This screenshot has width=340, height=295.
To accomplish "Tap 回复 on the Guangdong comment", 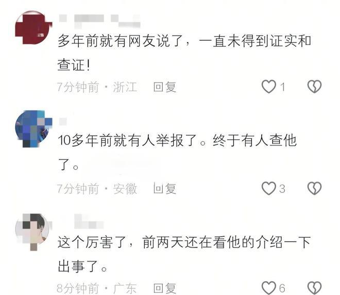I will click(165, 288).
